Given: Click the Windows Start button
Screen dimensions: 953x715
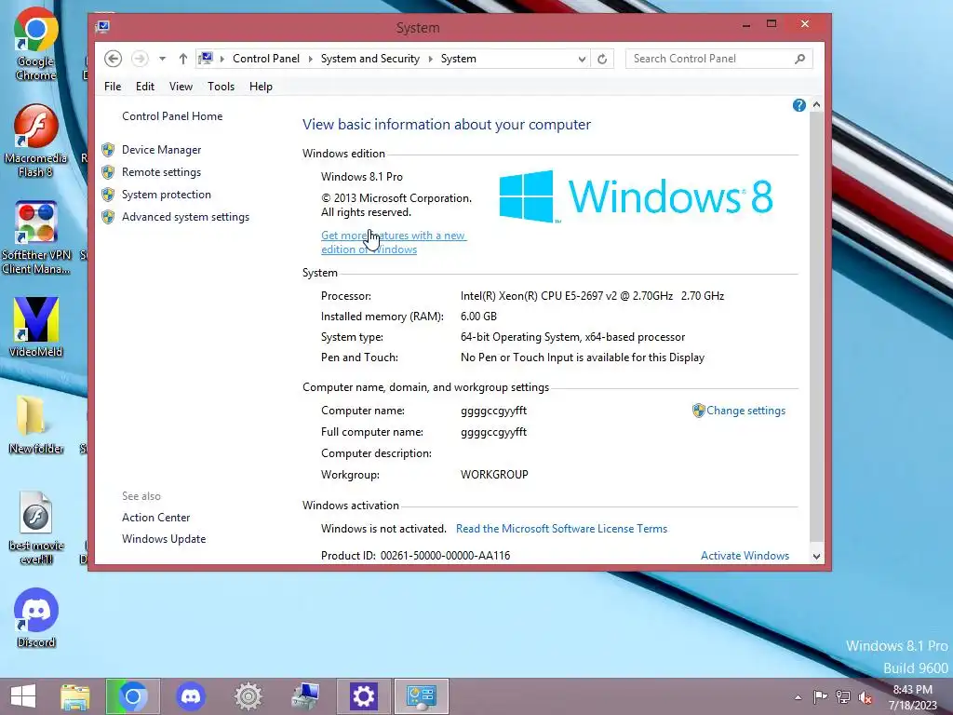Looking at the screenshot, I should coord(23,696).
